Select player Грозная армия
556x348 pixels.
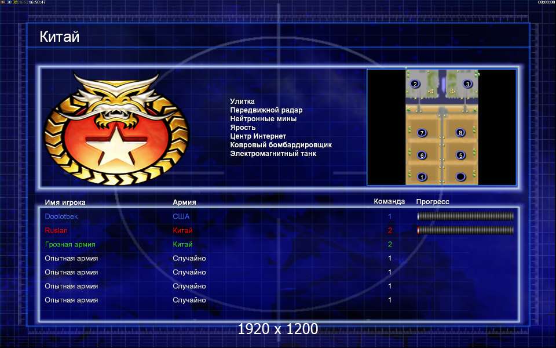click(x=70, y=244)
